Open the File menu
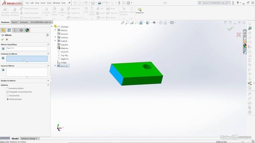This screenshot has width=255, height=143. coord(27,3)
